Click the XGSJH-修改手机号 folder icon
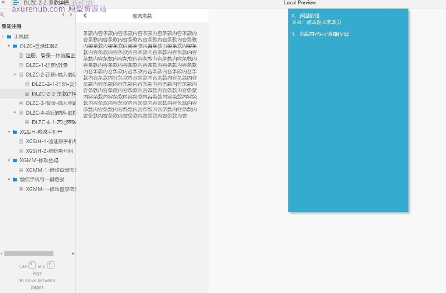Screen dimensions: 446x293 click(x=15, y=131)
